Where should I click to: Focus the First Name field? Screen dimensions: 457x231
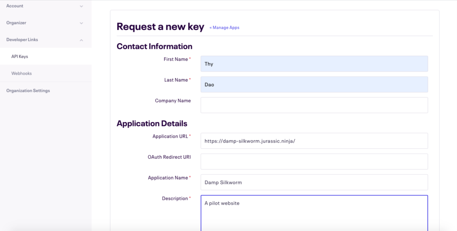pyautogui.click(x=314, y=64)
